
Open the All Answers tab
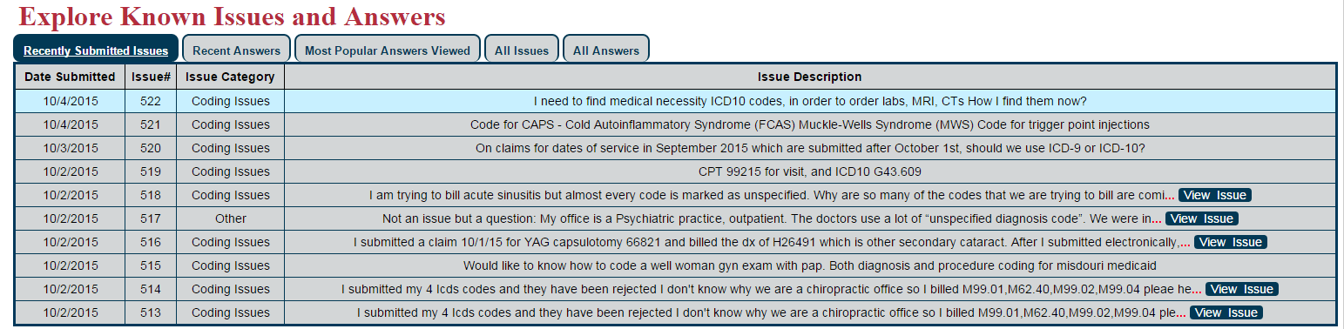[605, 50]
